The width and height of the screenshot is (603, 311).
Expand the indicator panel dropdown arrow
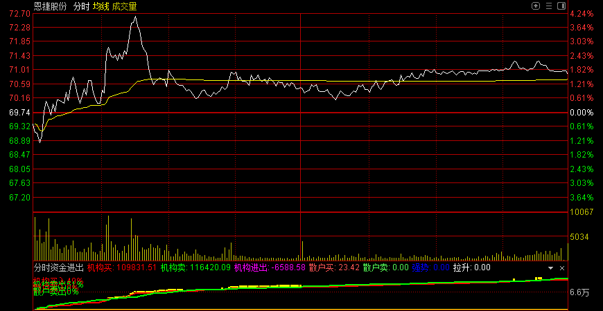[x=551, y=267]
